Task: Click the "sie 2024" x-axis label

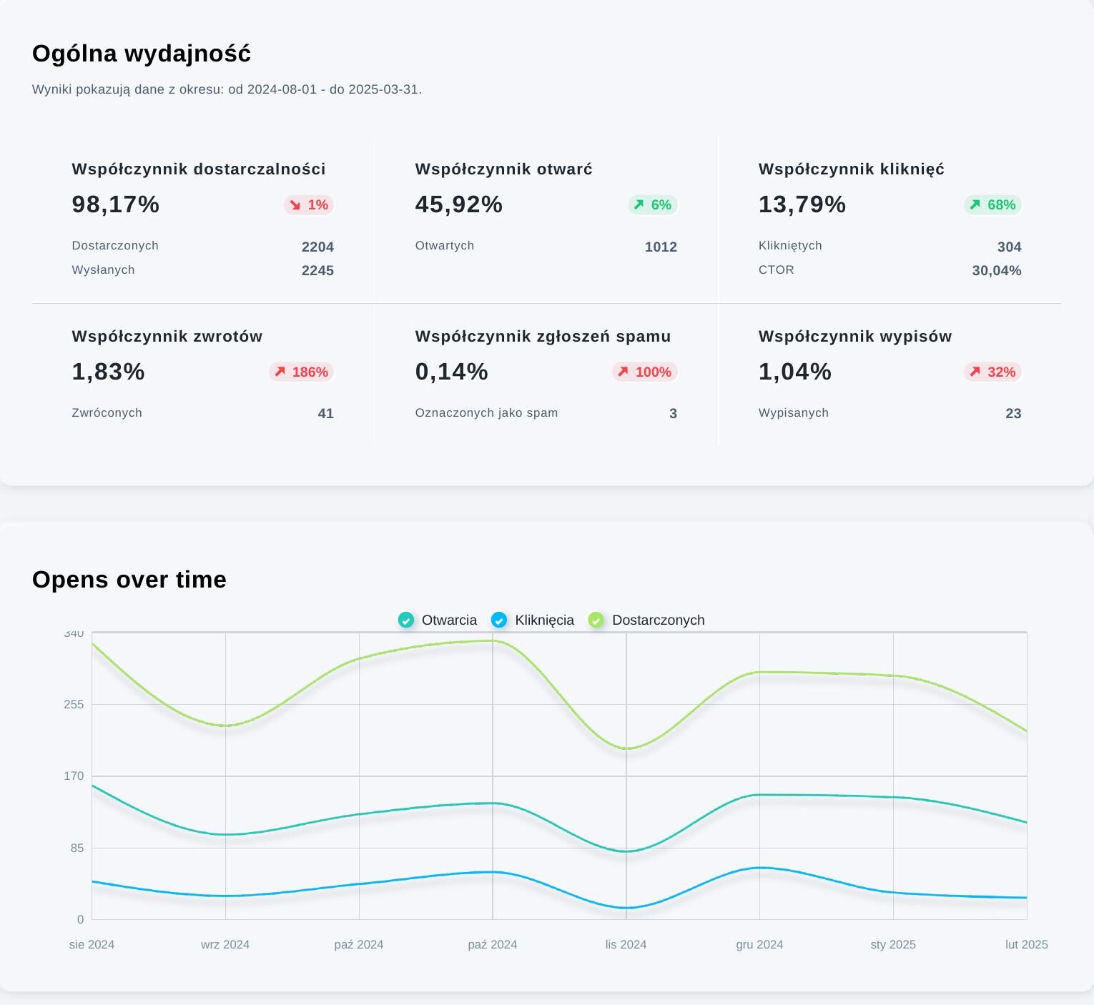Action: click(x=92, y=944)
